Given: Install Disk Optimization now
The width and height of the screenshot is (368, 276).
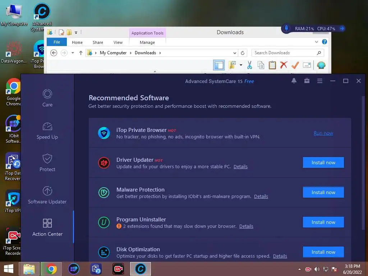Looking at the screenshot, I should [x=323, y=252].
